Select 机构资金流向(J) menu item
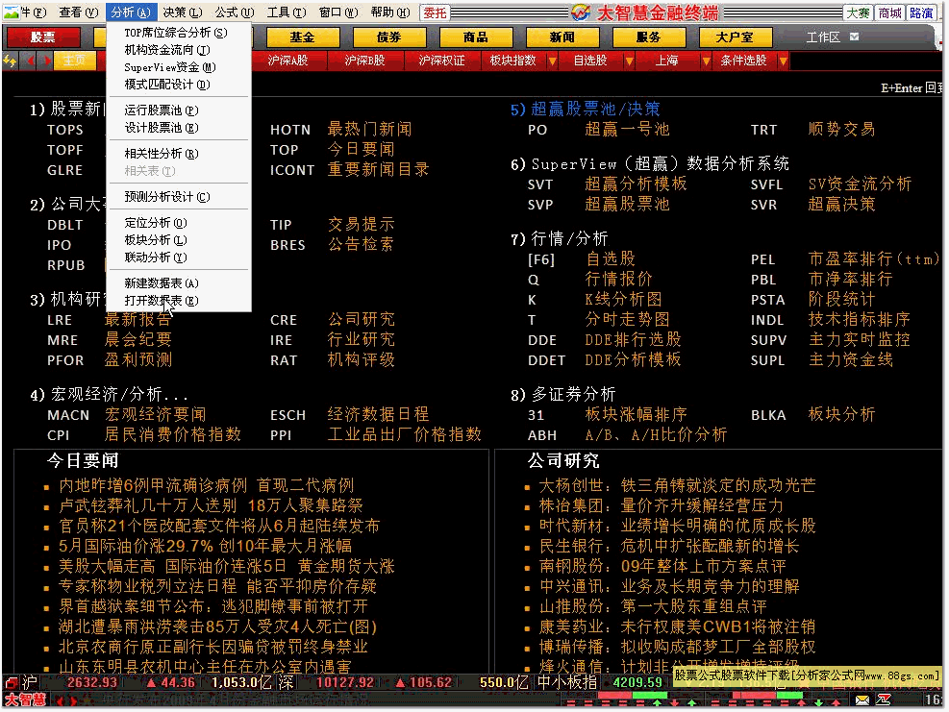This screenshot has width=949, height=712. click(x=179, y=50)
